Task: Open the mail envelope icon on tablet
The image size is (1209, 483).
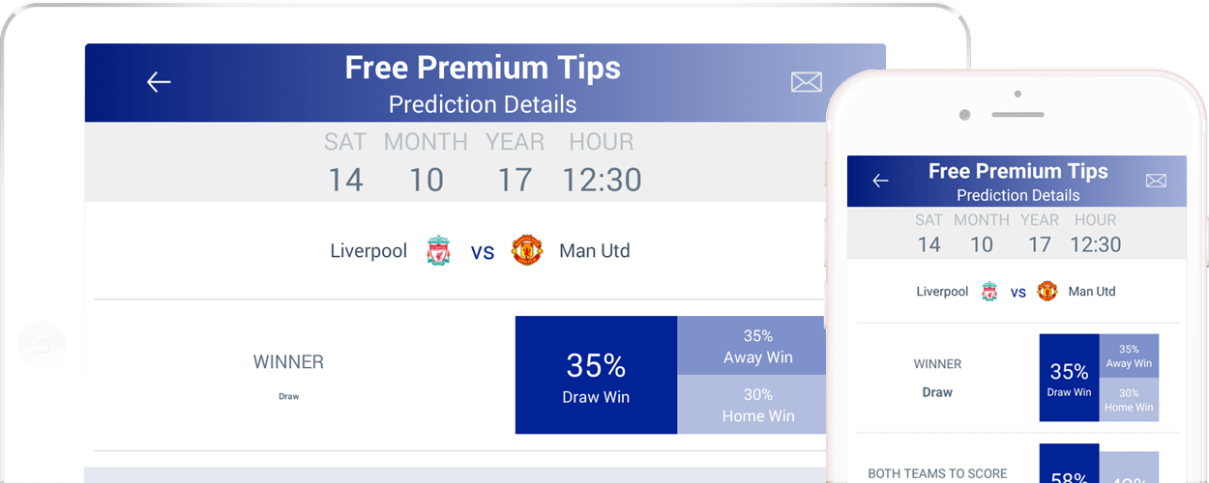Action: (x=807, y=82)
